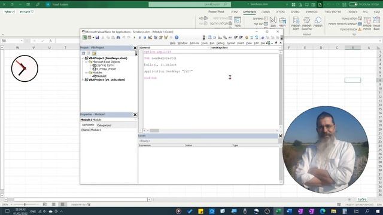Close the Project - VBAProject pane

135,48
